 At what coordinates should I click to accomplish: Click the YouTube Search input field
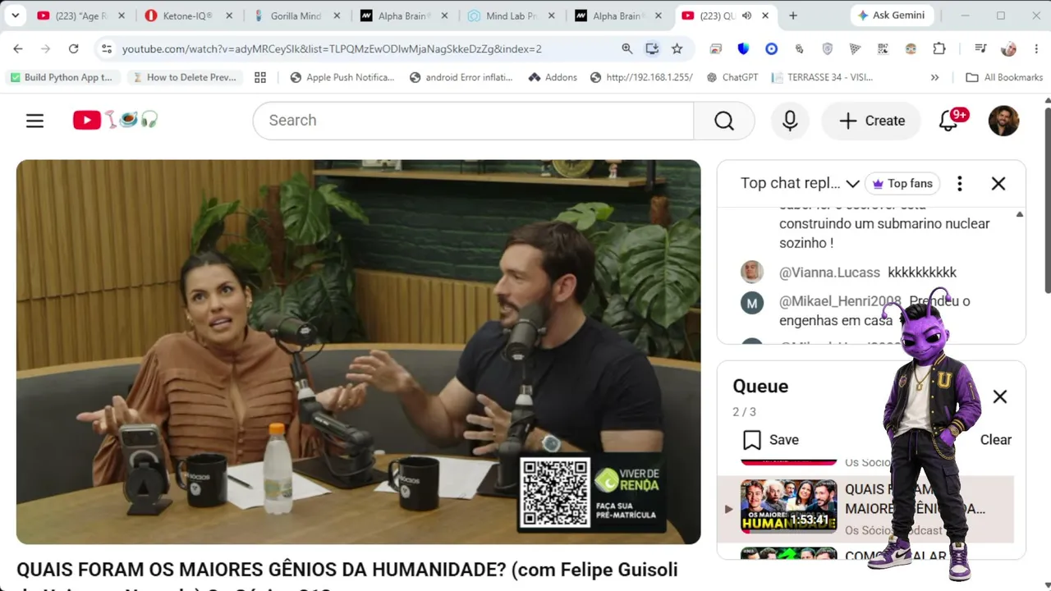click(x=473, y=121)
